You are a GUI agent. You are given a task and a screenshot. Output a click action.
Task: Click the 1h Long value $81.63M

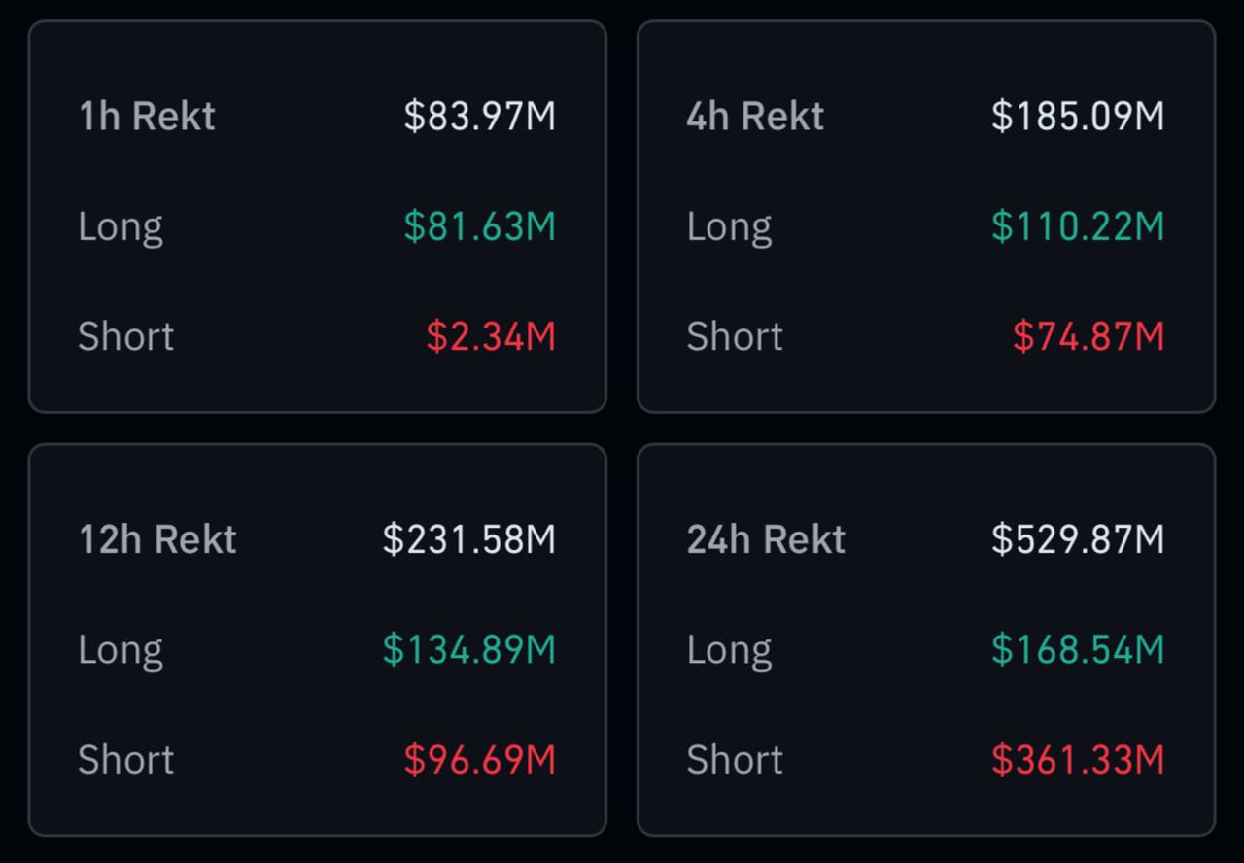click(x=479, y=226)
